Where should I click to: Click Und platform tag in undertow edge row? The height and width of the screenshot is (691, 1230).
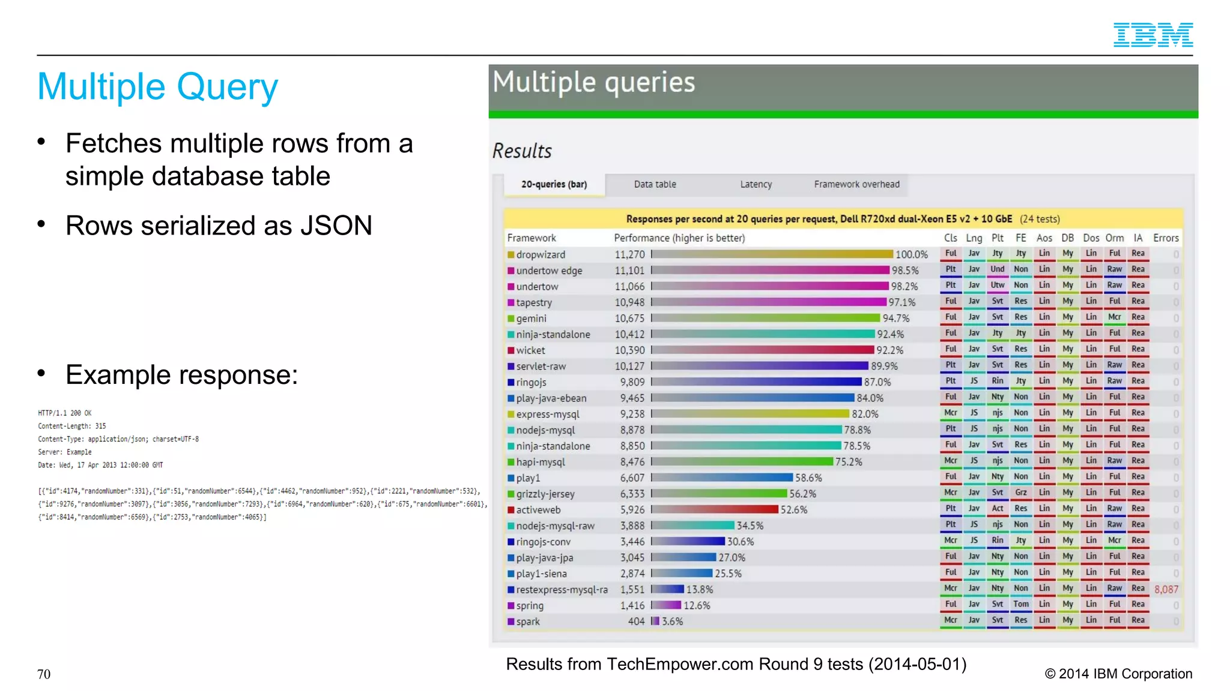(x=998, y=269)
